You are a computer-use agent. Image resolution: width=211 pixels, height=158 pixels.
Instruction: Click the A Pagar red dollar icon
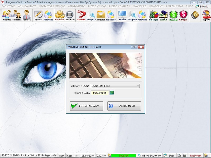(183, 15)
